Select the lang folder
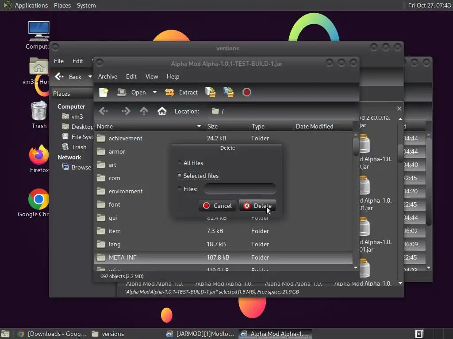The image size is (453, 339). [x=114, y=244]
